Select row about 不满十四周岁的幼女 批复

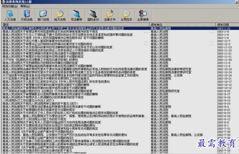click(x=120, y=34)
